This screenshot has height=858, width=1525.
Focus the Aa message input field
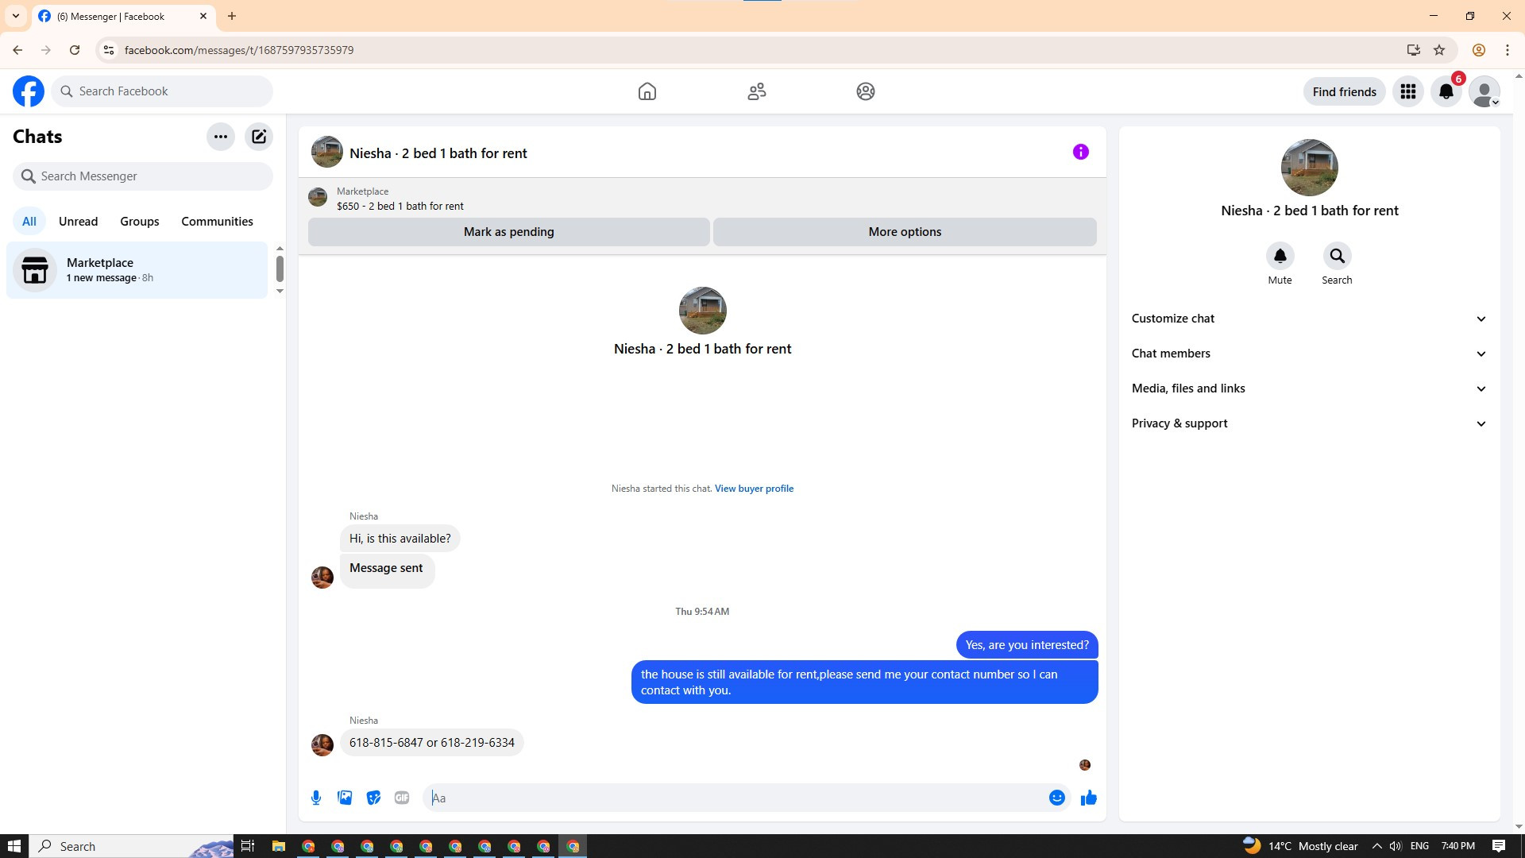pos(735,798)
